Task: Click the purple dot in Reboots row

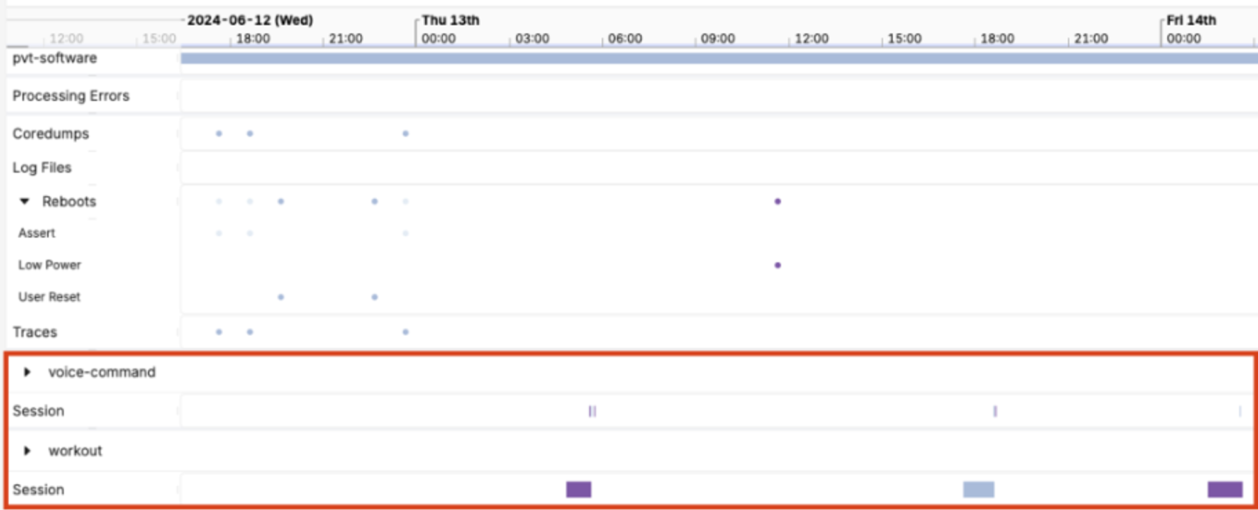Action: (777, 202)
